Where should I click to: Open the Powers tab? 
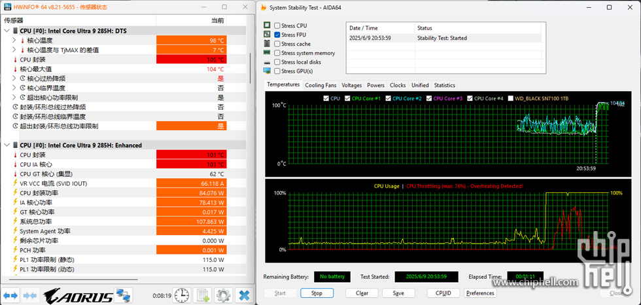pos(375,85)
